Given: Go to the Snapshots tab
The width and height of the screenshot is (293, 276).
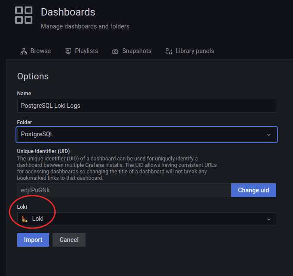Looking at the screenshot, I should pyautogui.click(x=136, y=51).
